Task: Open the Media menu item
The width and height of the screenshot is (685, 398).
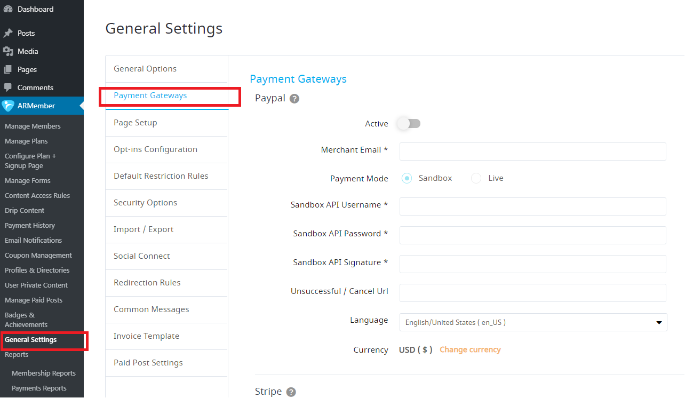Action: coord(42,51)
